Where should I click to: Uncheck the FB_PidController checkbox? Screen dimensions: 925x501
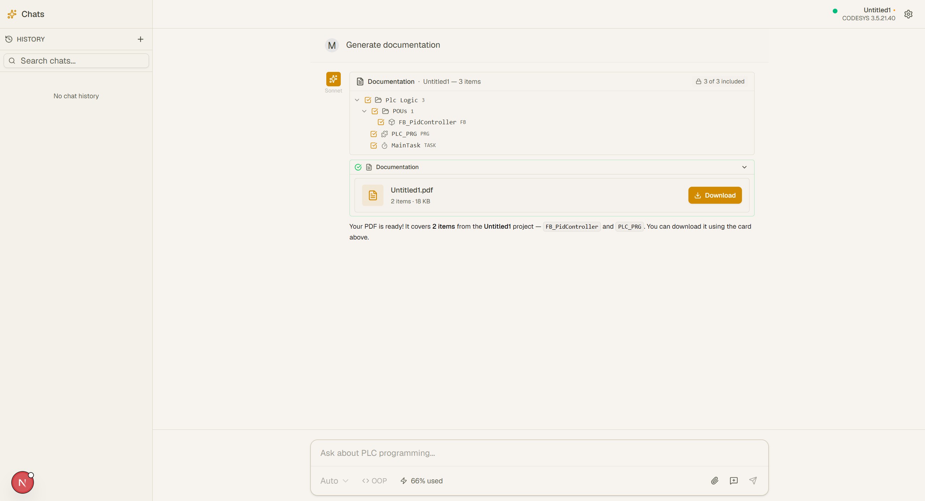[381, 122]
